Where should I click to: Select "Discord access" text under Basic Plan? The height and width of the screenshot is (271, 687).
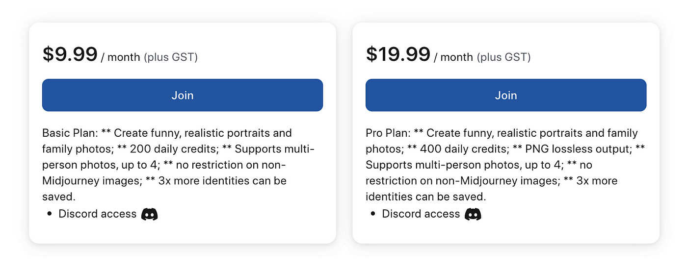pos(97,214)
